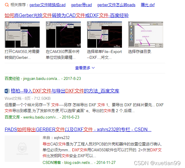The width and height of the screenshot is (185, 168).
Task: Click caption '打开CAM350,将需要转换的Gerber...'
Action: (x=22, y=54)
